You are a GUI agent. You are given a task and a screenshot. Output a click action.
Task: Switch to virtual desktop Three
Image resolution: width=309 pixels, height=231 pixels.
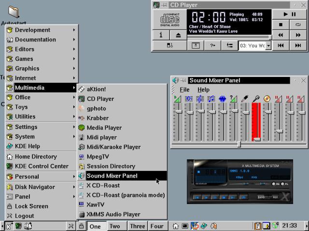tap(137, 226)
